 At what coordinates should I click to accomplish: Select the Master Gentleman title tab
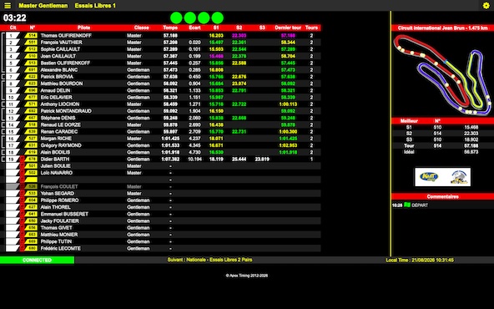[43, 6]
